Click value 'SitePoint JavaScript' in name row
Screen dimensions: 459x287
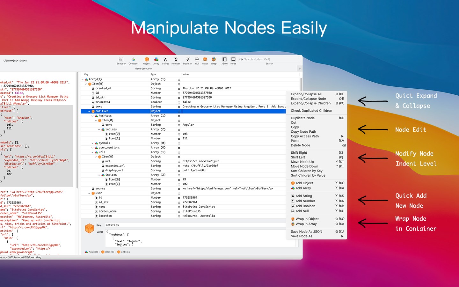(199, 207)
